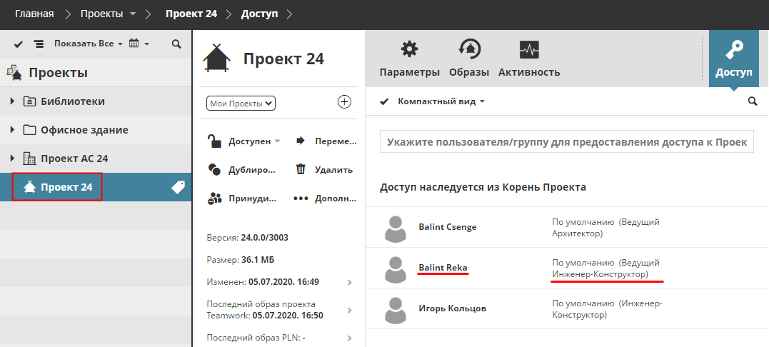Click the list view icon in sidebar toolbar
This screenshot has width=769, height=347.
click(39, 44)
